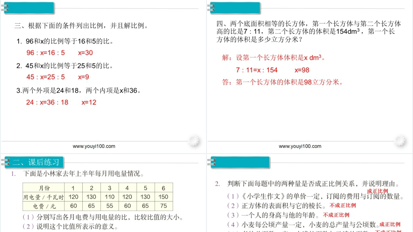Screen dimensions: 413x232
Task: Click item （1）《小学生作文》的单价一定
Action: point(315,196)
